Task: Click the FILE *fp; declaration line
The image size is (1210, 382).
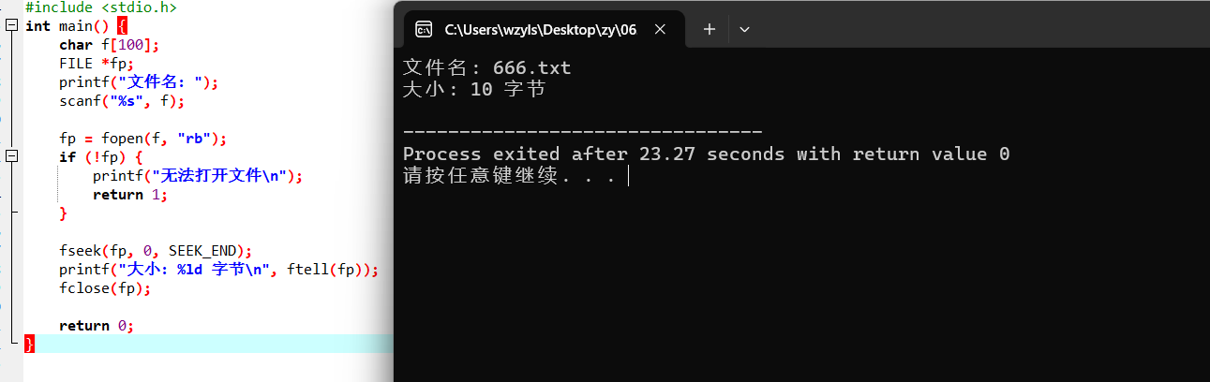Action: coord(97,64)
